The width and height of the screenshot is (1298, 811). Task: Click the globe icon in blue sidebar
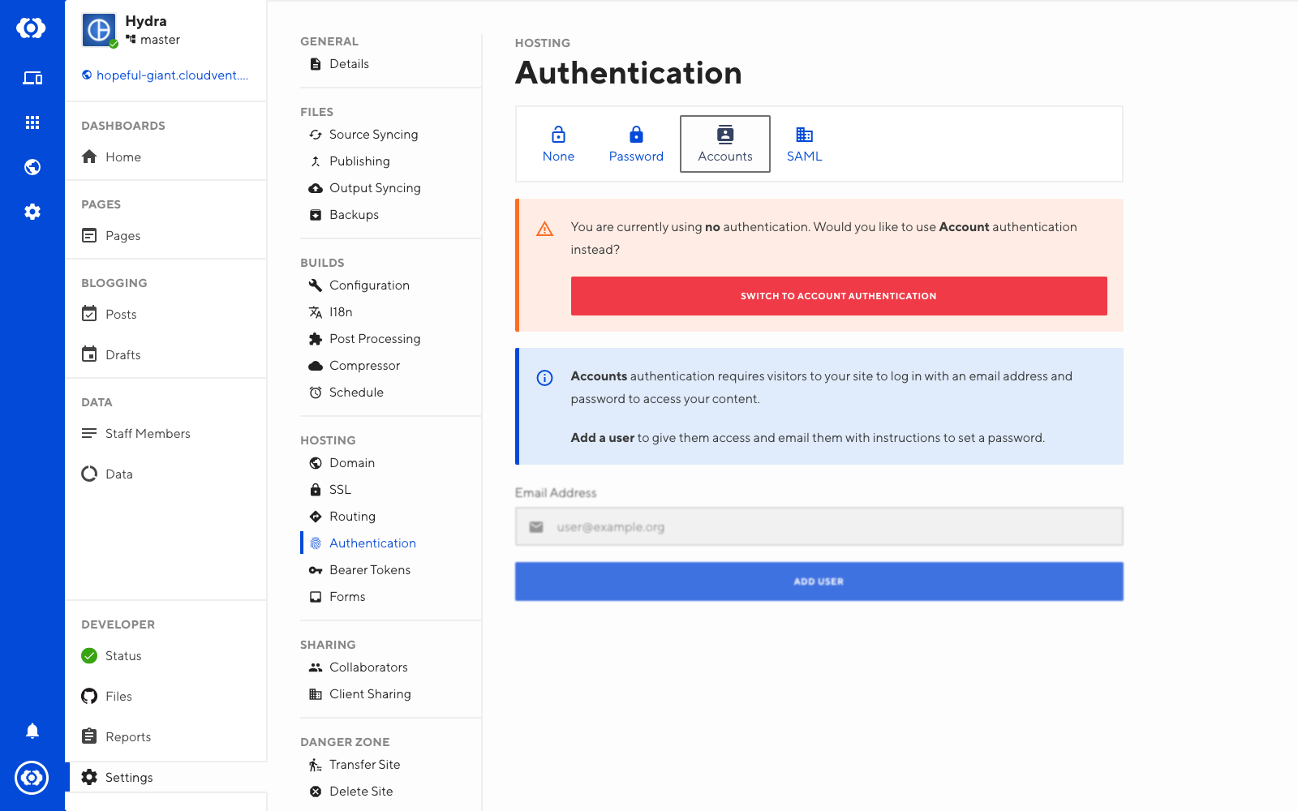pos(32,167)
